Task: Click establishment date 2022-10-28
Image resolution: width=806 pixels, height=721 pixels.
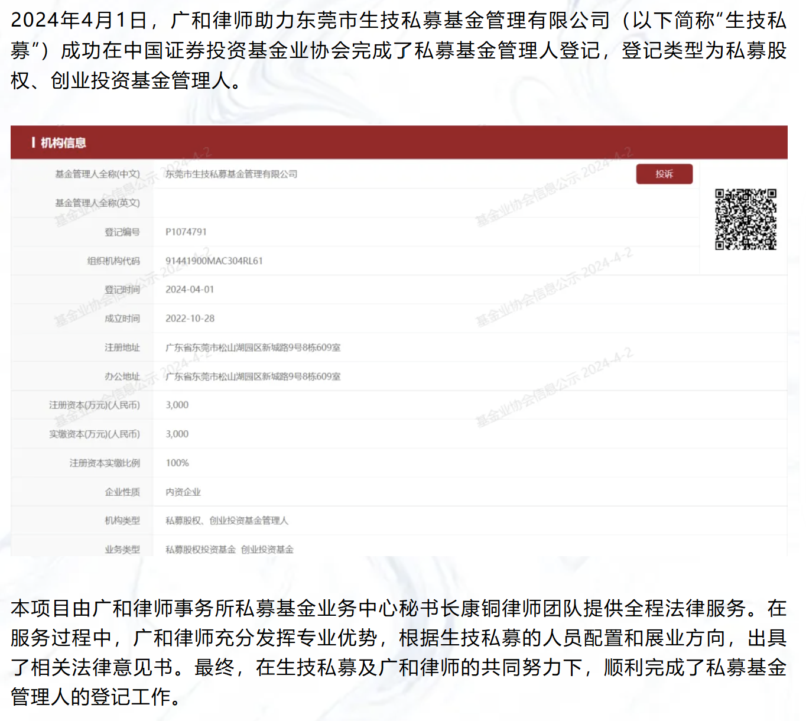Action: (x=190, y=319)
